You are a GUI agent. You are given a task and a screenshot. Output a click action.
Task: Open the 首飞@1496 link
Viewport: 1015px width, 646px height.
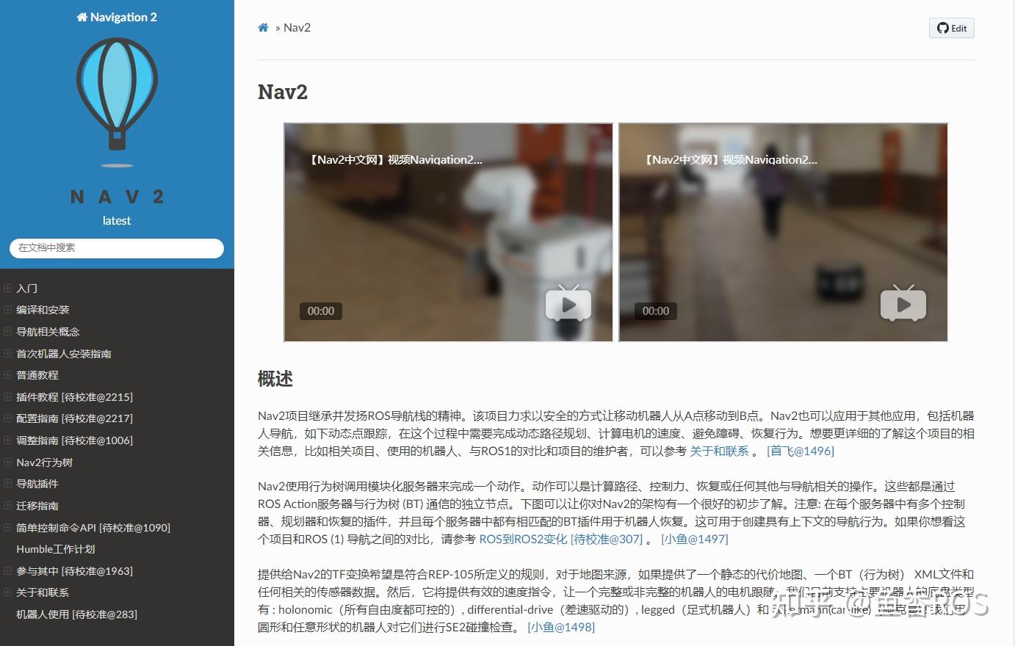coord(800,451)
